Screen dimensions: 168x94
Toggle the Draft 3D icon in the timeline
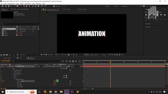pyautogui.click(x=66, y=61)
